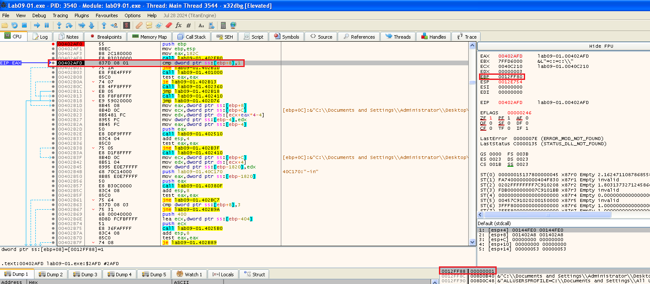This screenshot has width=650, height=284.
Task: Switch to the Dump 2 tab
Action: (51, 275)
